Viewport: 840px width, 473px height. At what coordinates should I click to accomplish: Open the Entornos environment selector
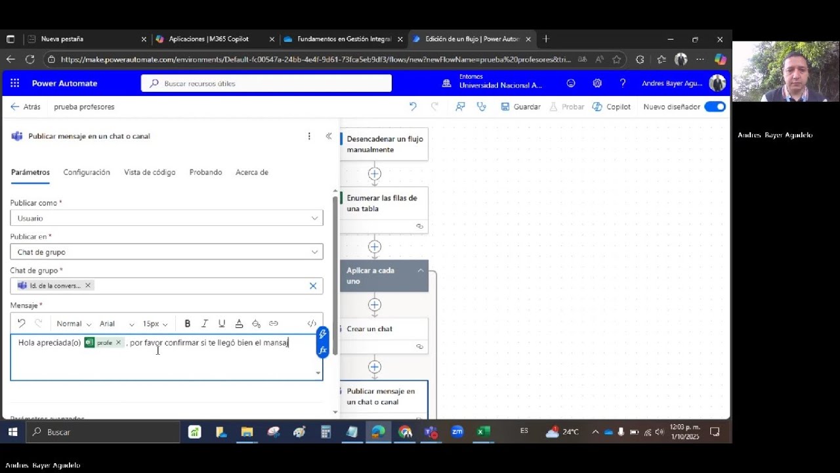(492, 81)
